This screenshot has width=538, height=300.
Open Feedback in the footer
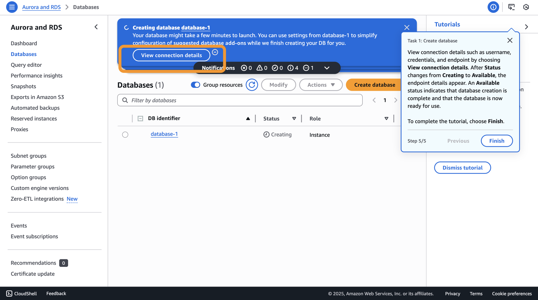[56, 293]
